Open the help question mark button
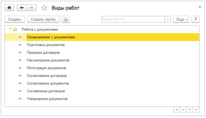Screen dimensions: 206x118 coord(195,19)
